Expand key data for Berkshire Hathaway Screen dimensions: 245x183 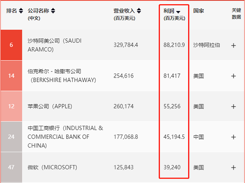tap(234, 76)
